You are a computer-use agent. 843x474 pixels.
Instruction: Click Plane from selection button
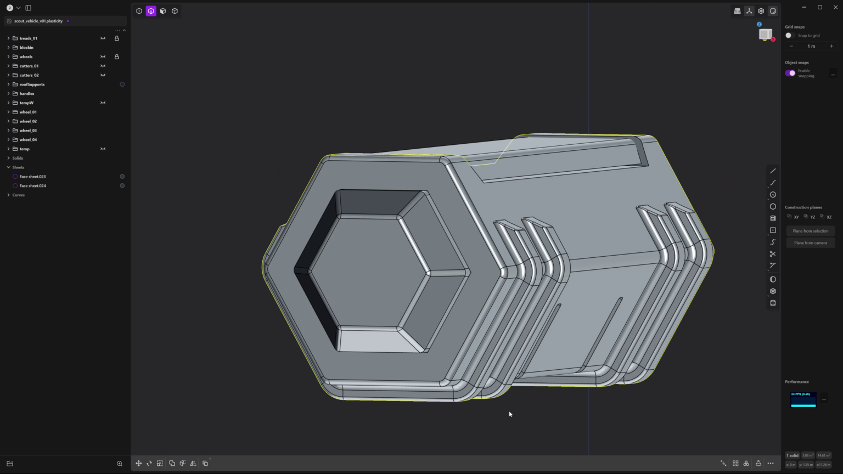811,231
